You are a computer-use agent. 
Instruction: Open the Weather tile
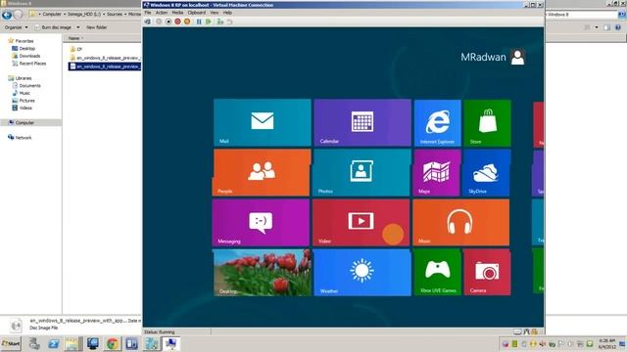point(362,273)
